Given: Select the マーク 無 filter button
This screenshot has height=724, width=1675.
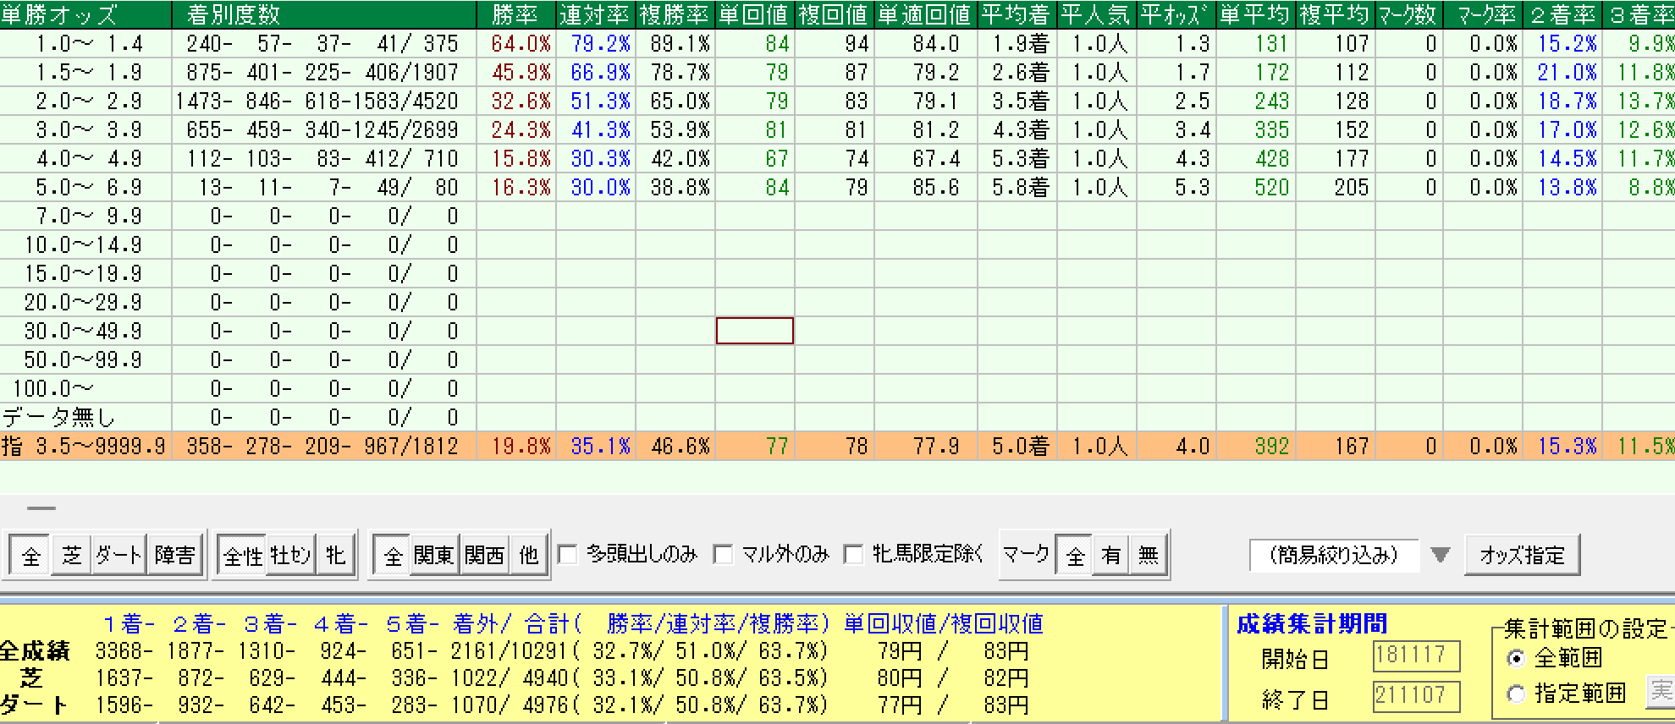Looking at the screenshot, I should click(1149, 556).
